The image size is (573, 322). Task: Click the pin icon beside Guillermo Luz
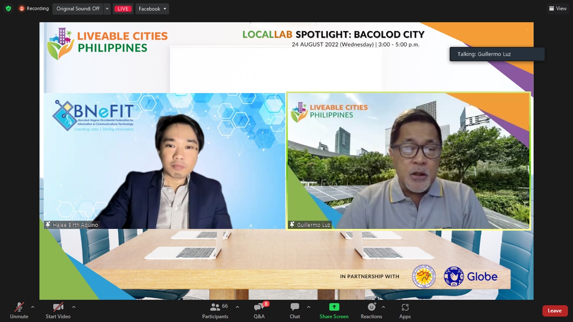(292, 225)
